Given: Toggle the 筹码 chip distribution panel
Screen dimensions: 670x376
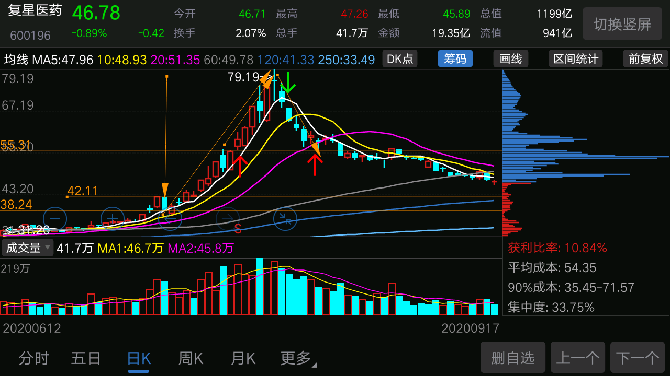Looking at the screenshot, I should pos(455,59).
